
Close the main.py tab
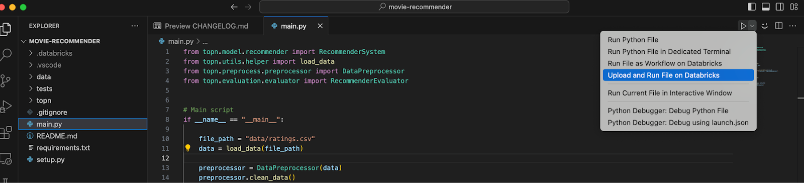tap(320, 26)
